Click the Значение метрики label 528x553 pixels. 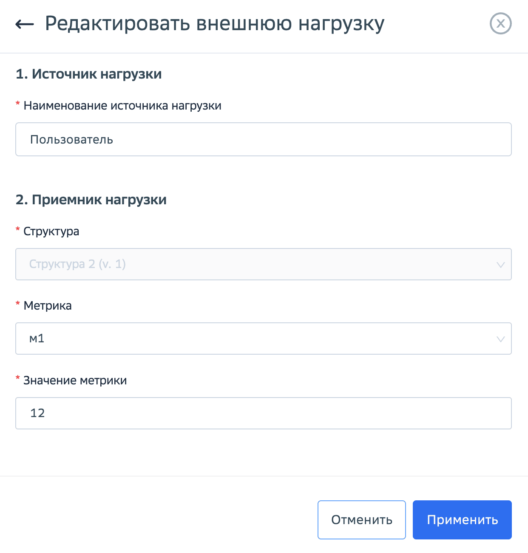(x=75, y=380)
